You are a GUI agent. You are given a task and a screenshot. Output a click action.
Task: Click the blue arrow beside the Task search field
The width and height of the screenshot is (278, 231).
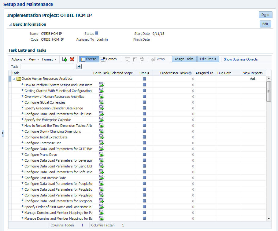[79, 66]
